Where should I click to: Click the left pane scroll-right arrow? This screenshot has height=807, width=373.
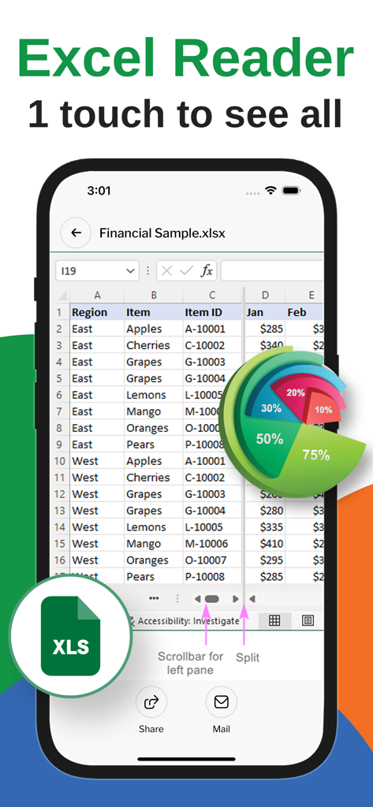pos(236,599)
